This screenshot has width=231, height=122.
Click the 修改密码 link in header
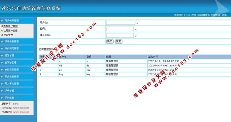click(215, 15)
